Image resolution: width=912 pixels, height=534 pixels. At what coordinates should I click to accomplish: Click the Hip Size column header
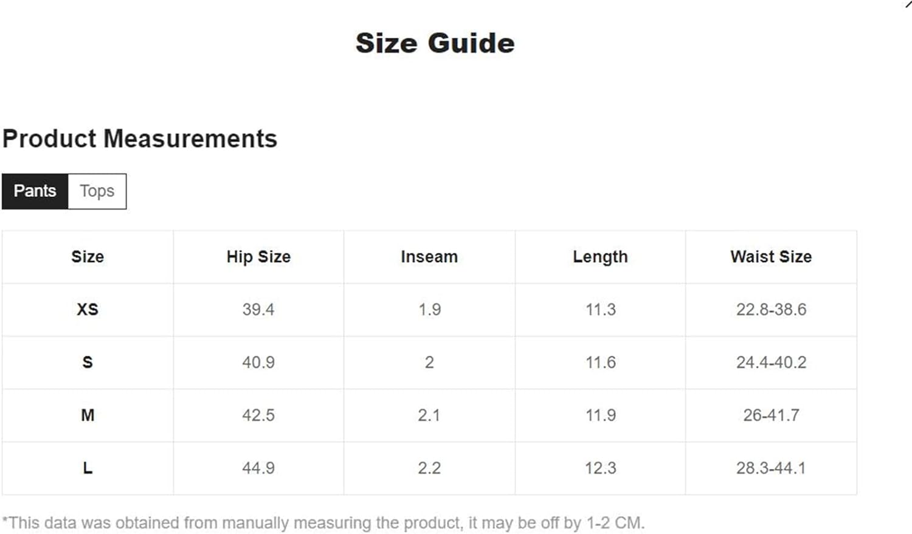pyautogui.click(x=258, y=257)
